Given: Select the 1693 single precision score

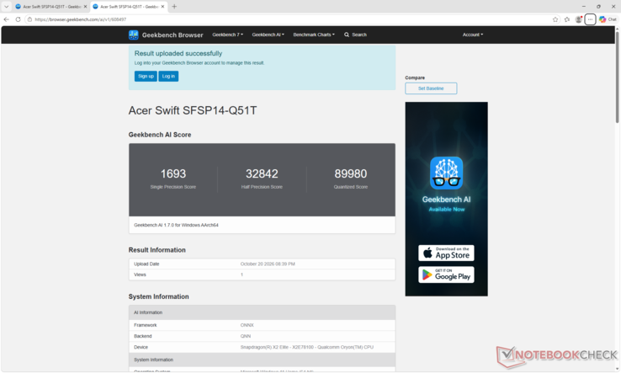Looking at the screenshot, I should (x=173, y=173).
